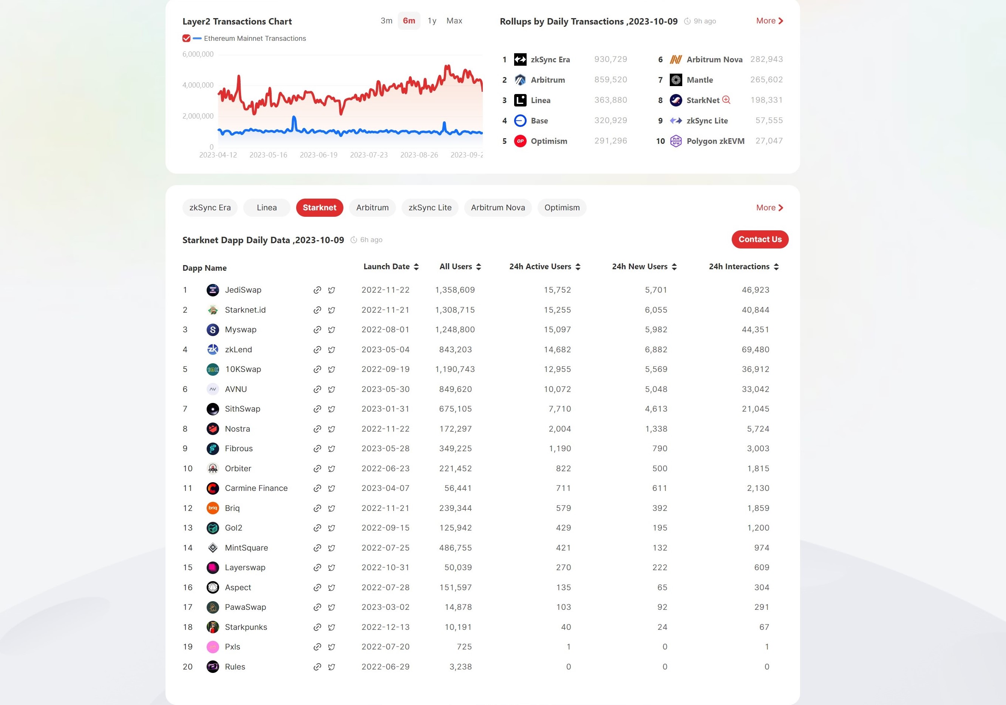Click the Optimism OP logo icon

point(520,141)
